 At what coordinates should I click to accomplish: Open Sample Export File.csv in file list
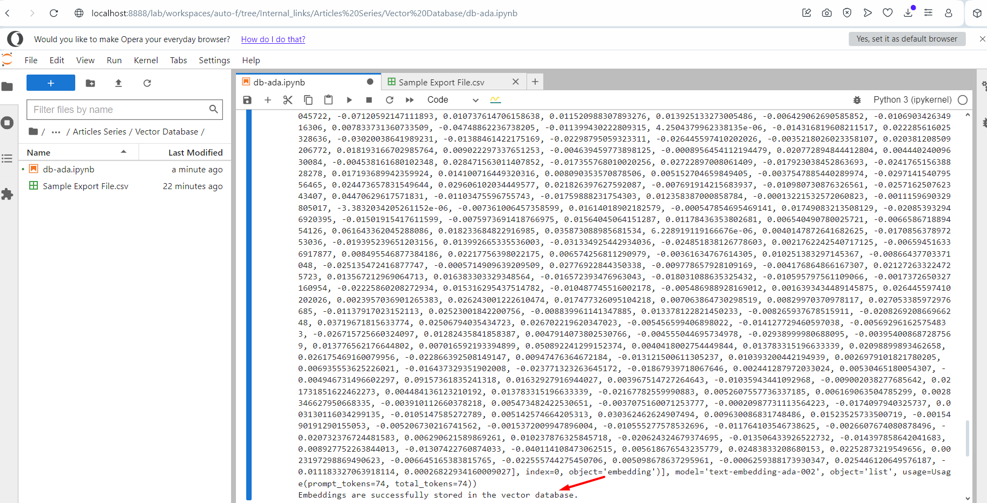(x=85, y=186)
